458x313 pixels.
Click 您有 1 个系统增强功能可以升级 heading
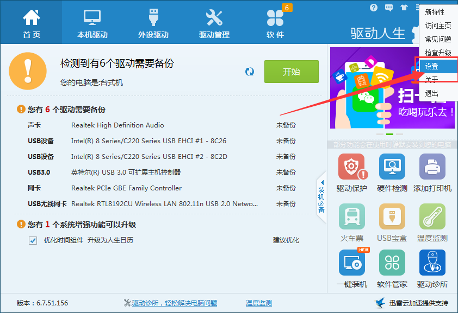(82, 225)
